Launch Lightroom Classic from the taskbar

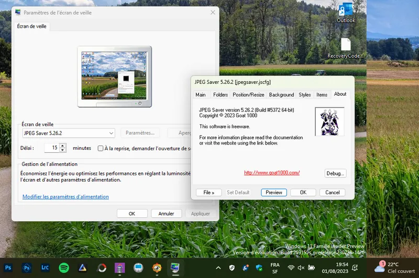click(45, 268)
